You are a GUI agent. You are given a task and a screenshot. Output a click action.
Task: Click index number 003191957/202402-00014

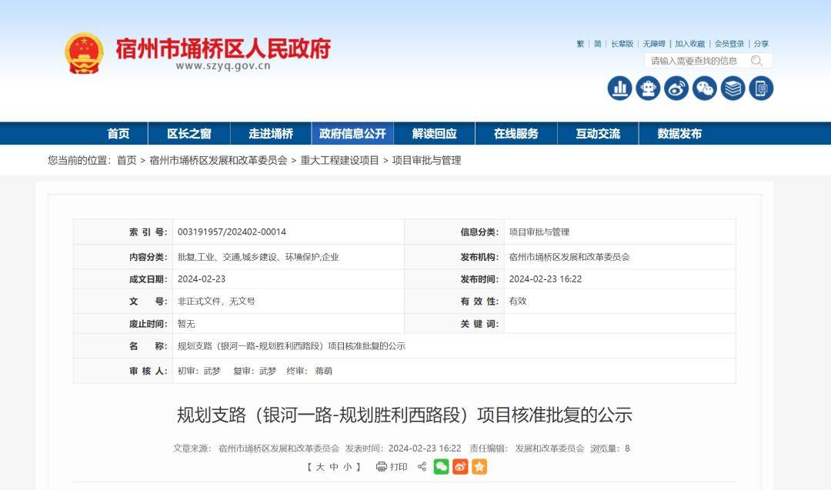pos(232,232)
